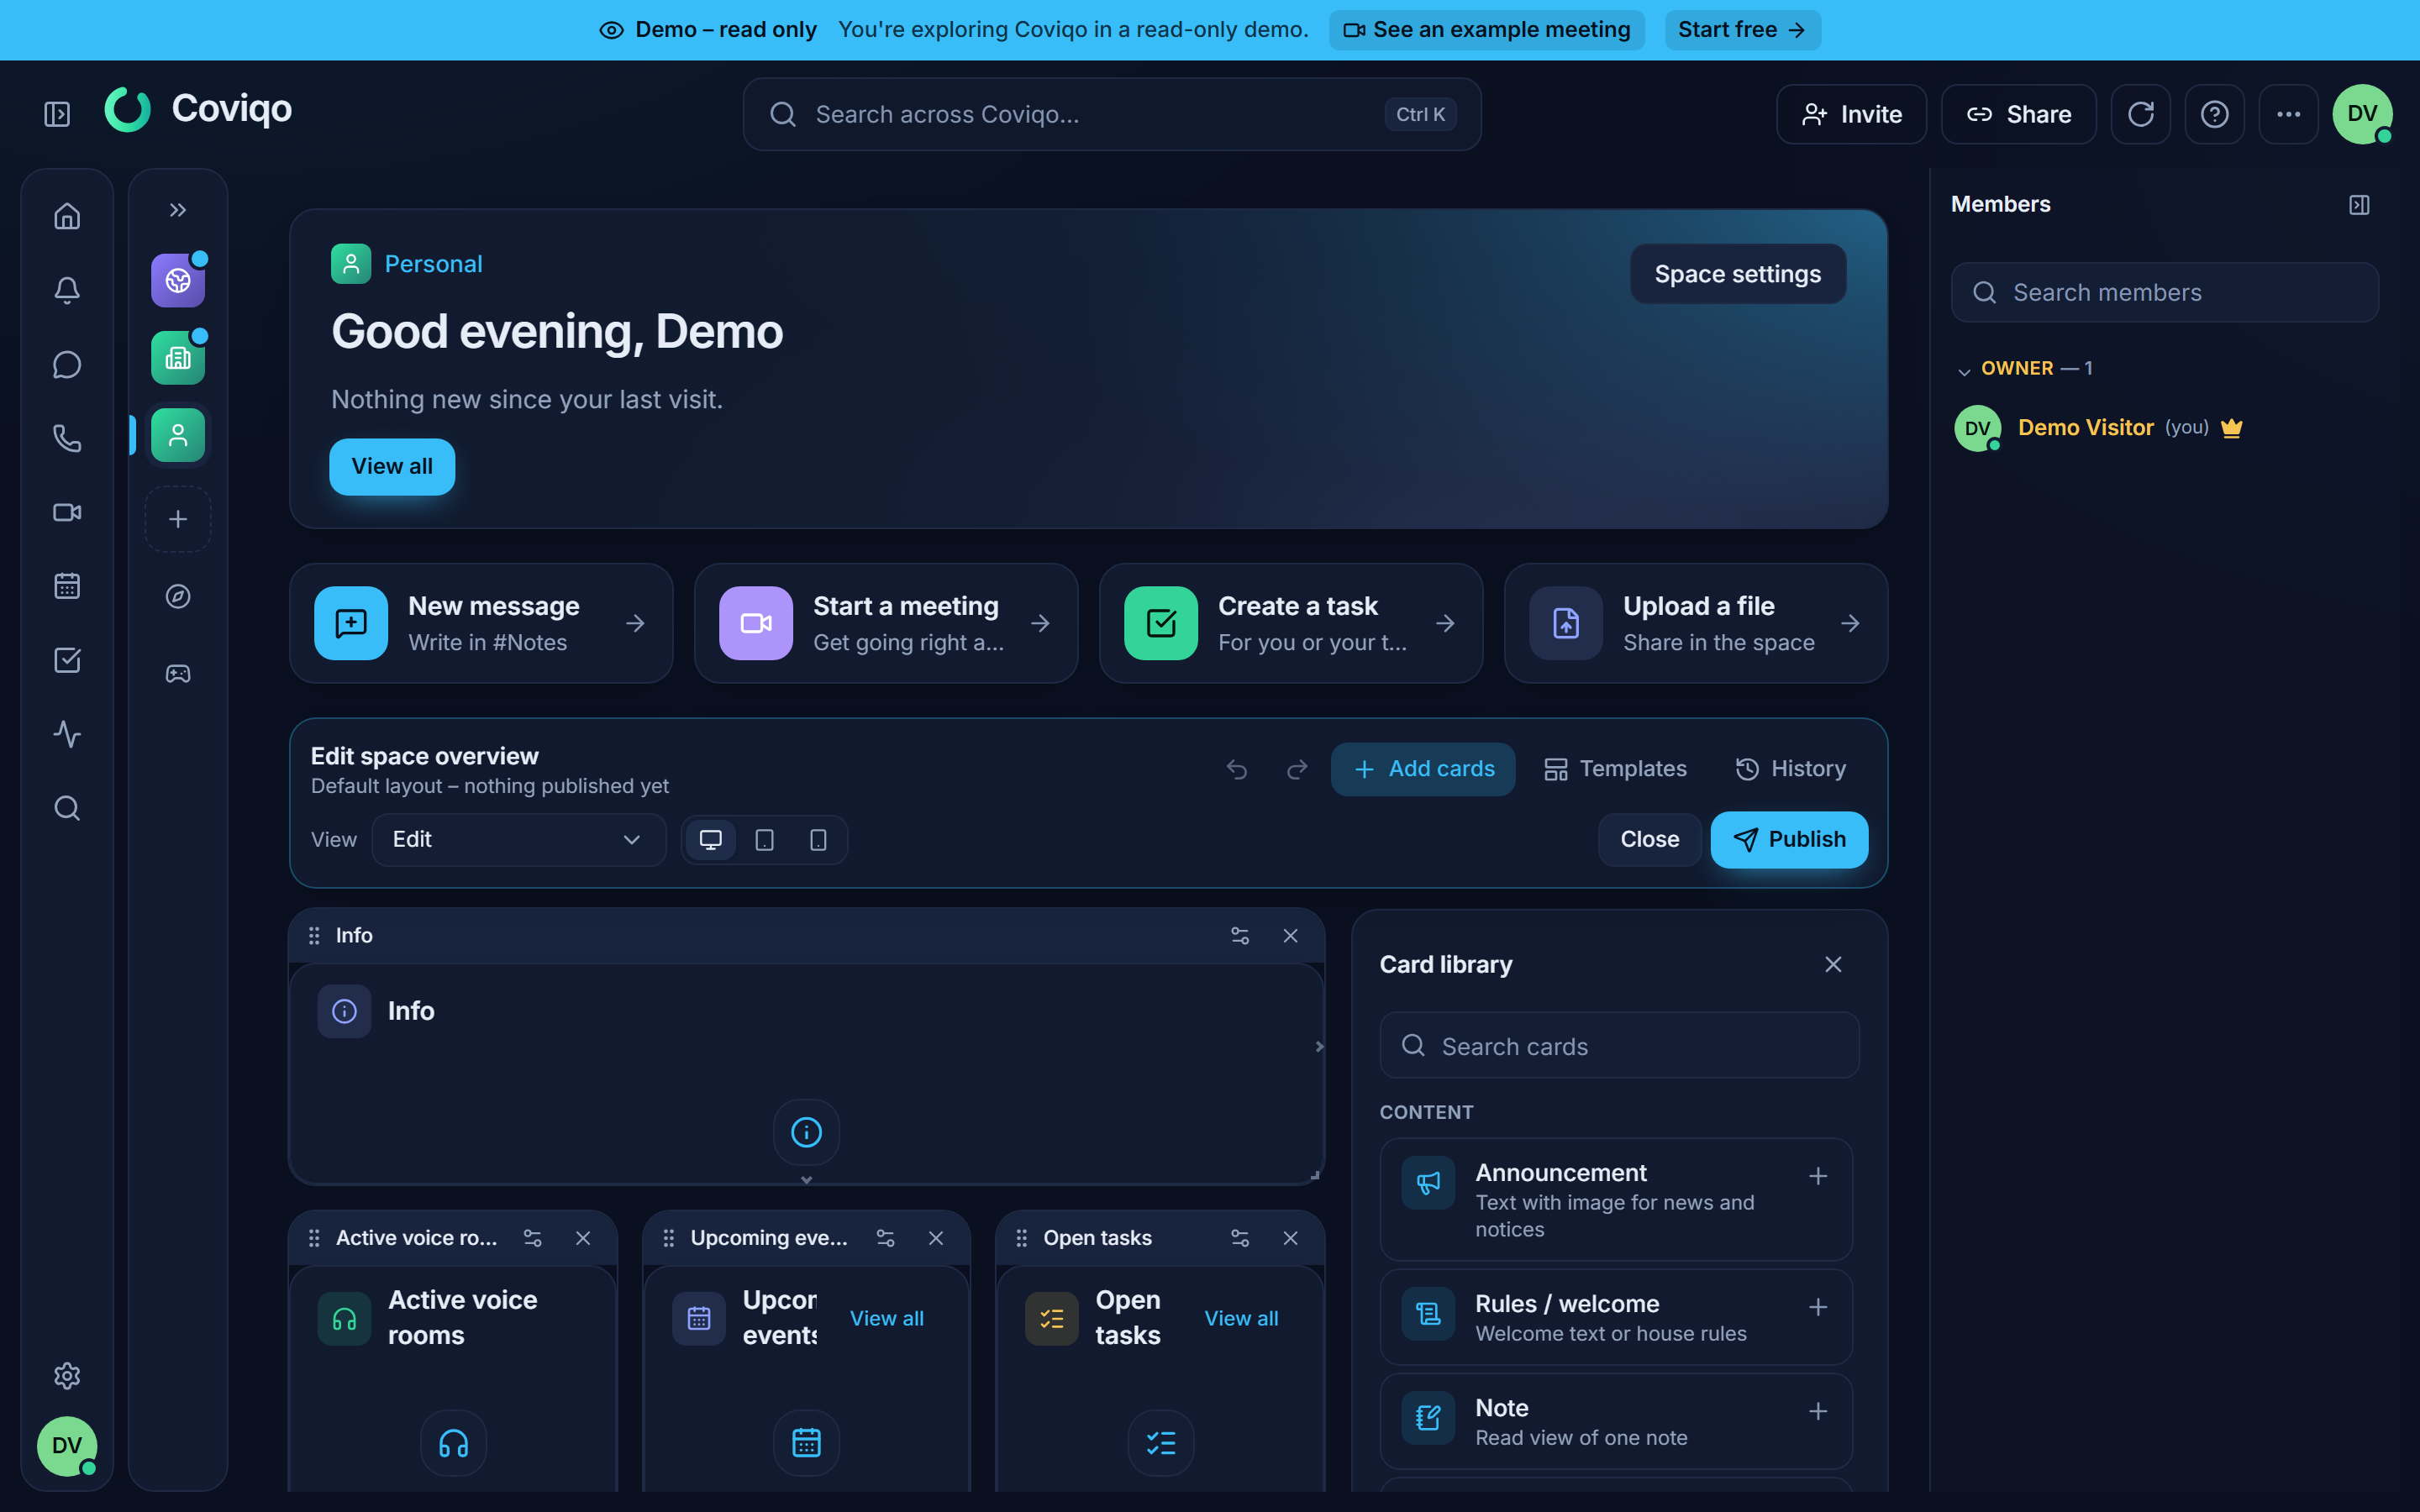Toggle the left sidebar panel icon
Viewport: 2420px width, 1512px height.
[57, 114]
